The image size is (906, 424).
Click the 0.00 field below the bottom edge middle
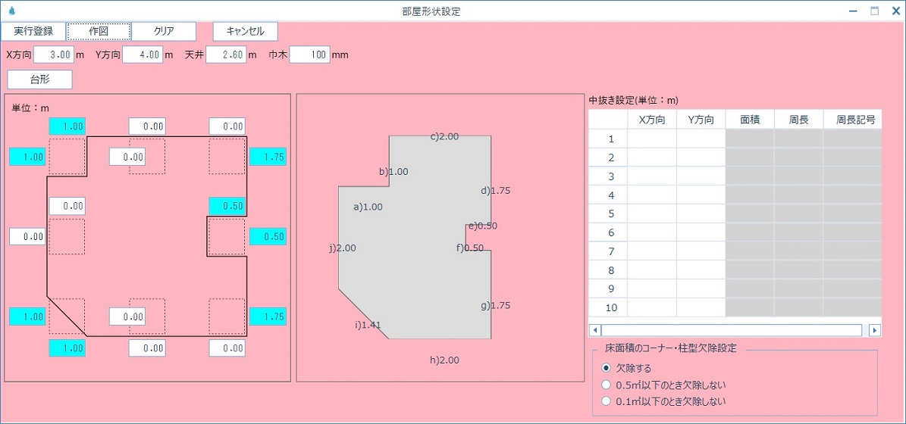point(147,348)
